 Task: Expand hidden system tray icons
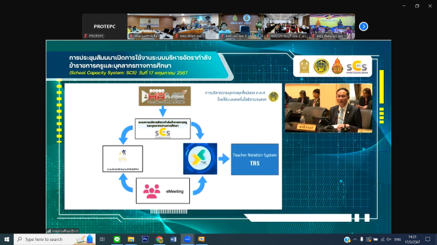coord(355,240)
